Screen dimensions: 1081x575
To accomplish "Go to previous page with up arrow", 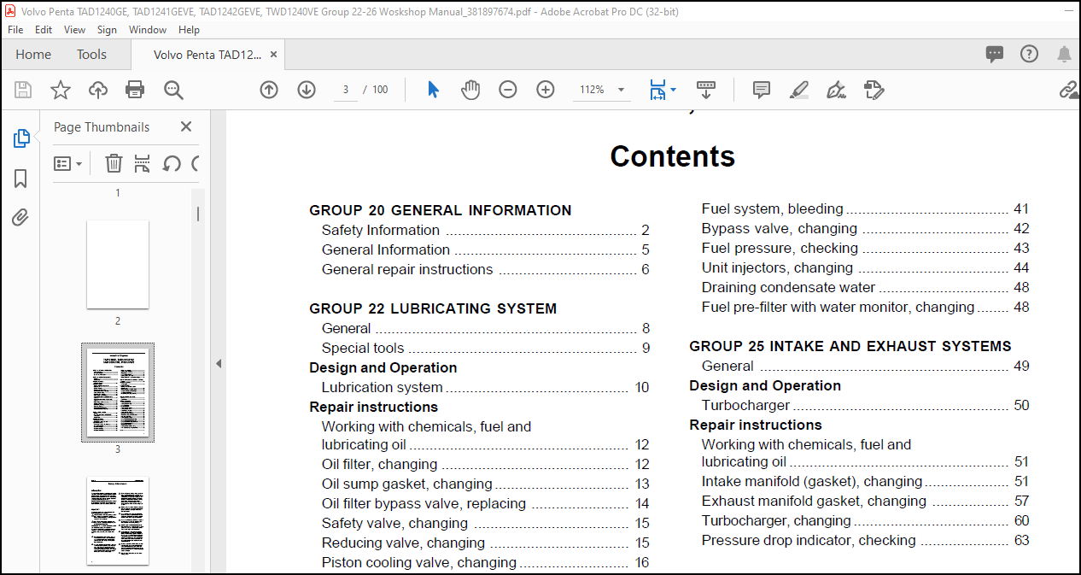I will pos(269,90).
